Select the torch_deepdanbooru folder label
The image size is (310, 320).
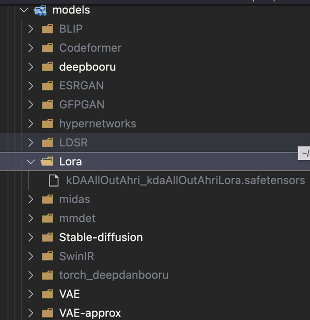(x=114, y=275)
